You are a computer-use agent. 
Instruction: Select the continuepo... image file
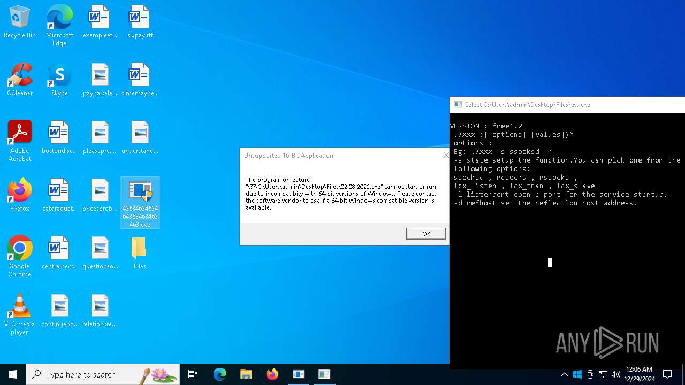pos(59,311)
